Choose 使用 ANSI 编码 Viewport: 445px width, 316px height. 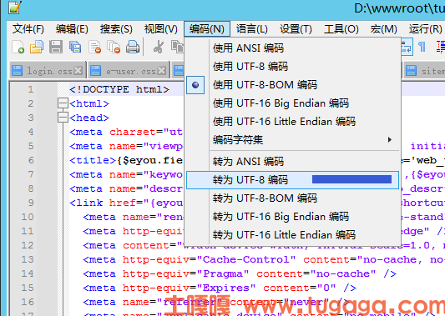point(292,48)
